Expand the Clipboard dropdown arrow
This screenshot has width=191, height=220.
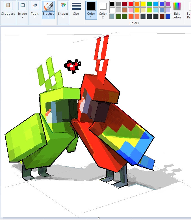tap(8, 17)
